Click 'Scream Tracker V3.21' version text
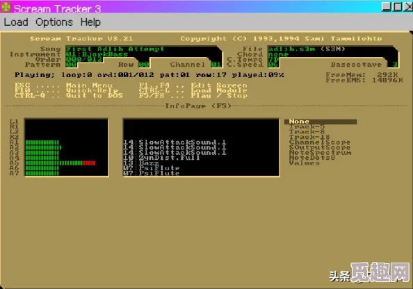The width and height of the screenshot is (413, 289). [81, 39]
